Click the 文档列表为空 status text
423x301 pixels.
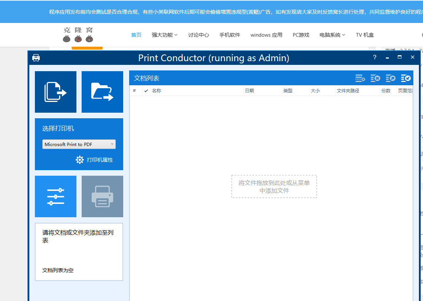coord(58,270)
